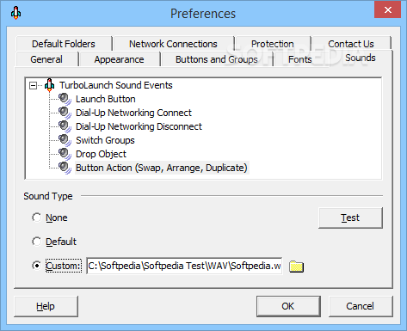The width and height of the screenshot is (407, 331).
Task: Confirm preferences with OK button
Action: click(288, 306)
